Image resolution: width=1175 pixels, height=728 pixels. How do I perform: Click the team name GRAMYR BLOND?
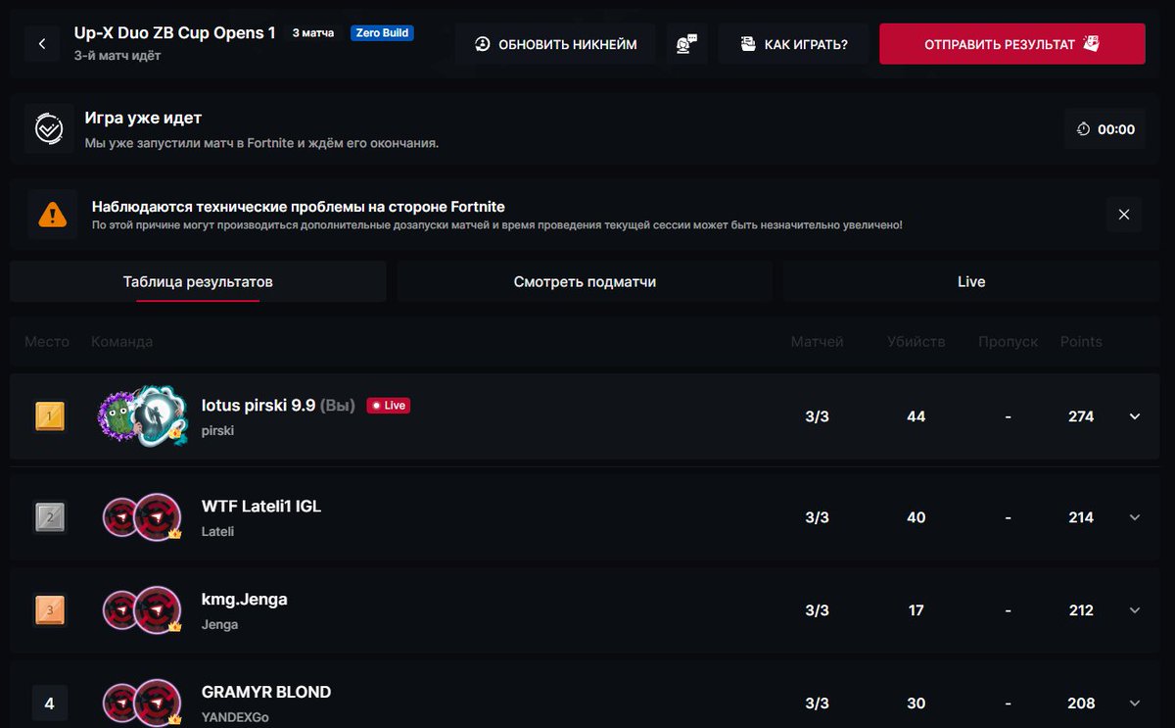tap(266, 692)
